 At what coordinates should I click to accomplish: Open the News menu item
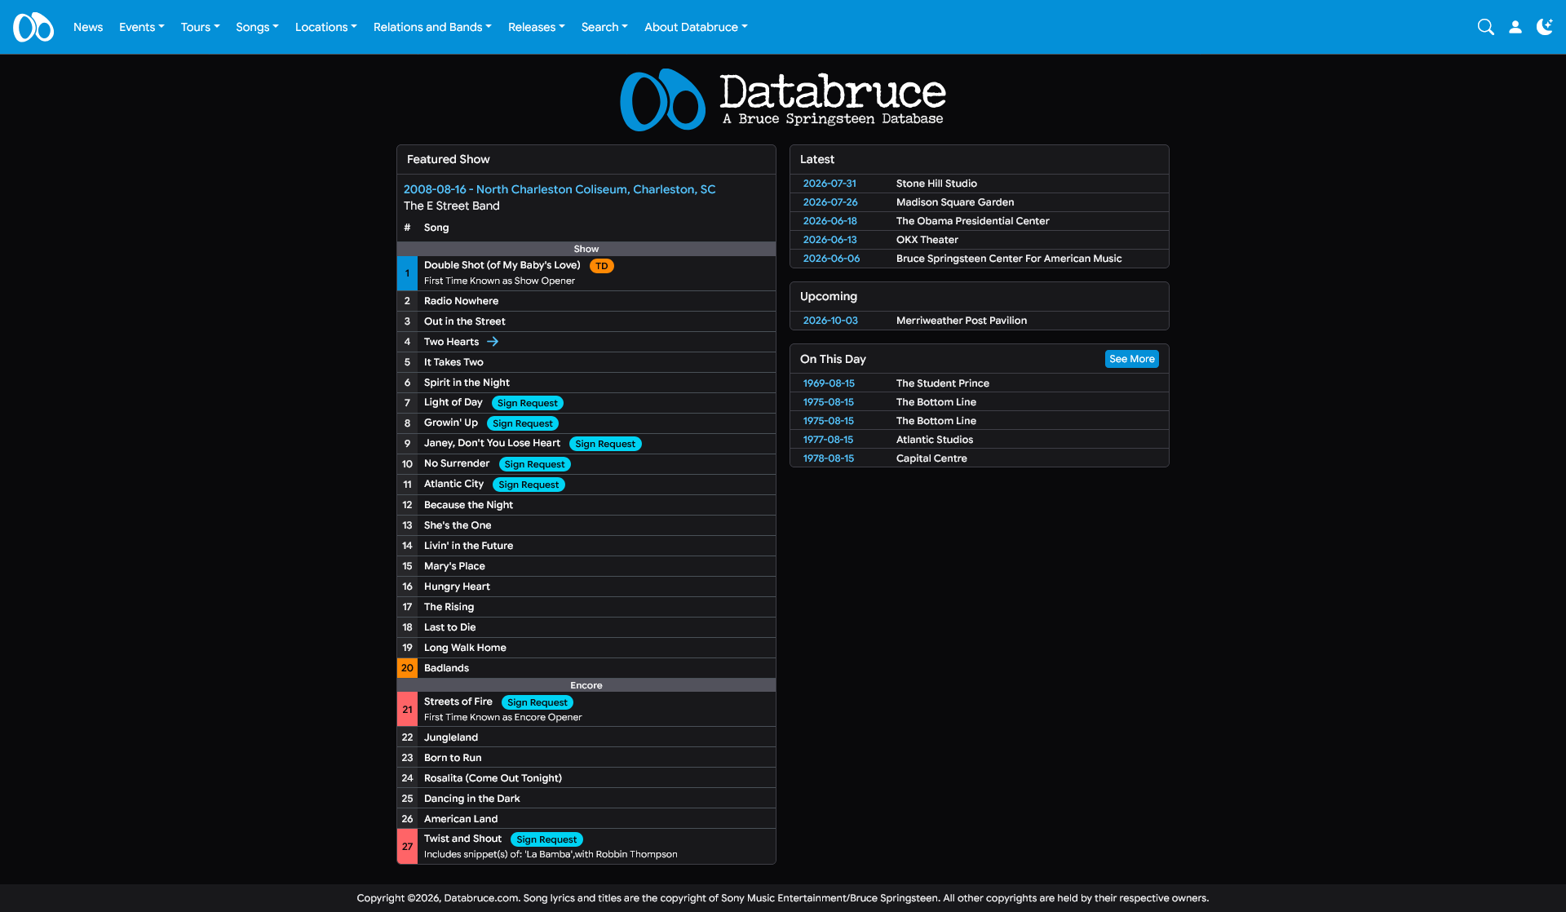88,27
